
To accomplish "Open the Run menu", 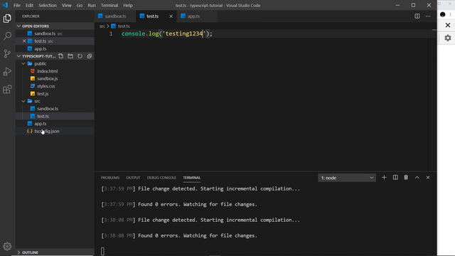I will pyautogui.click(x=92, y=5).
